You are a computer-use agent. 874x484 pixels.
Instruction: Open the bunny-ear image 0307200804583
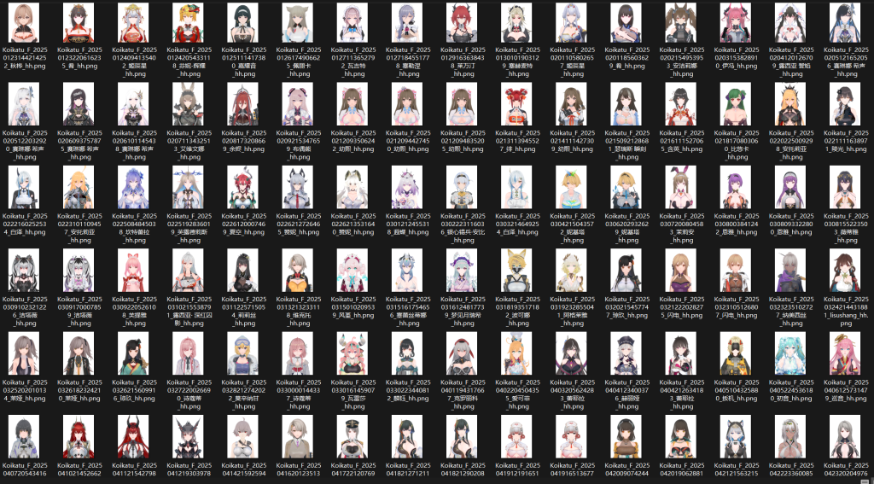(680, 187)
